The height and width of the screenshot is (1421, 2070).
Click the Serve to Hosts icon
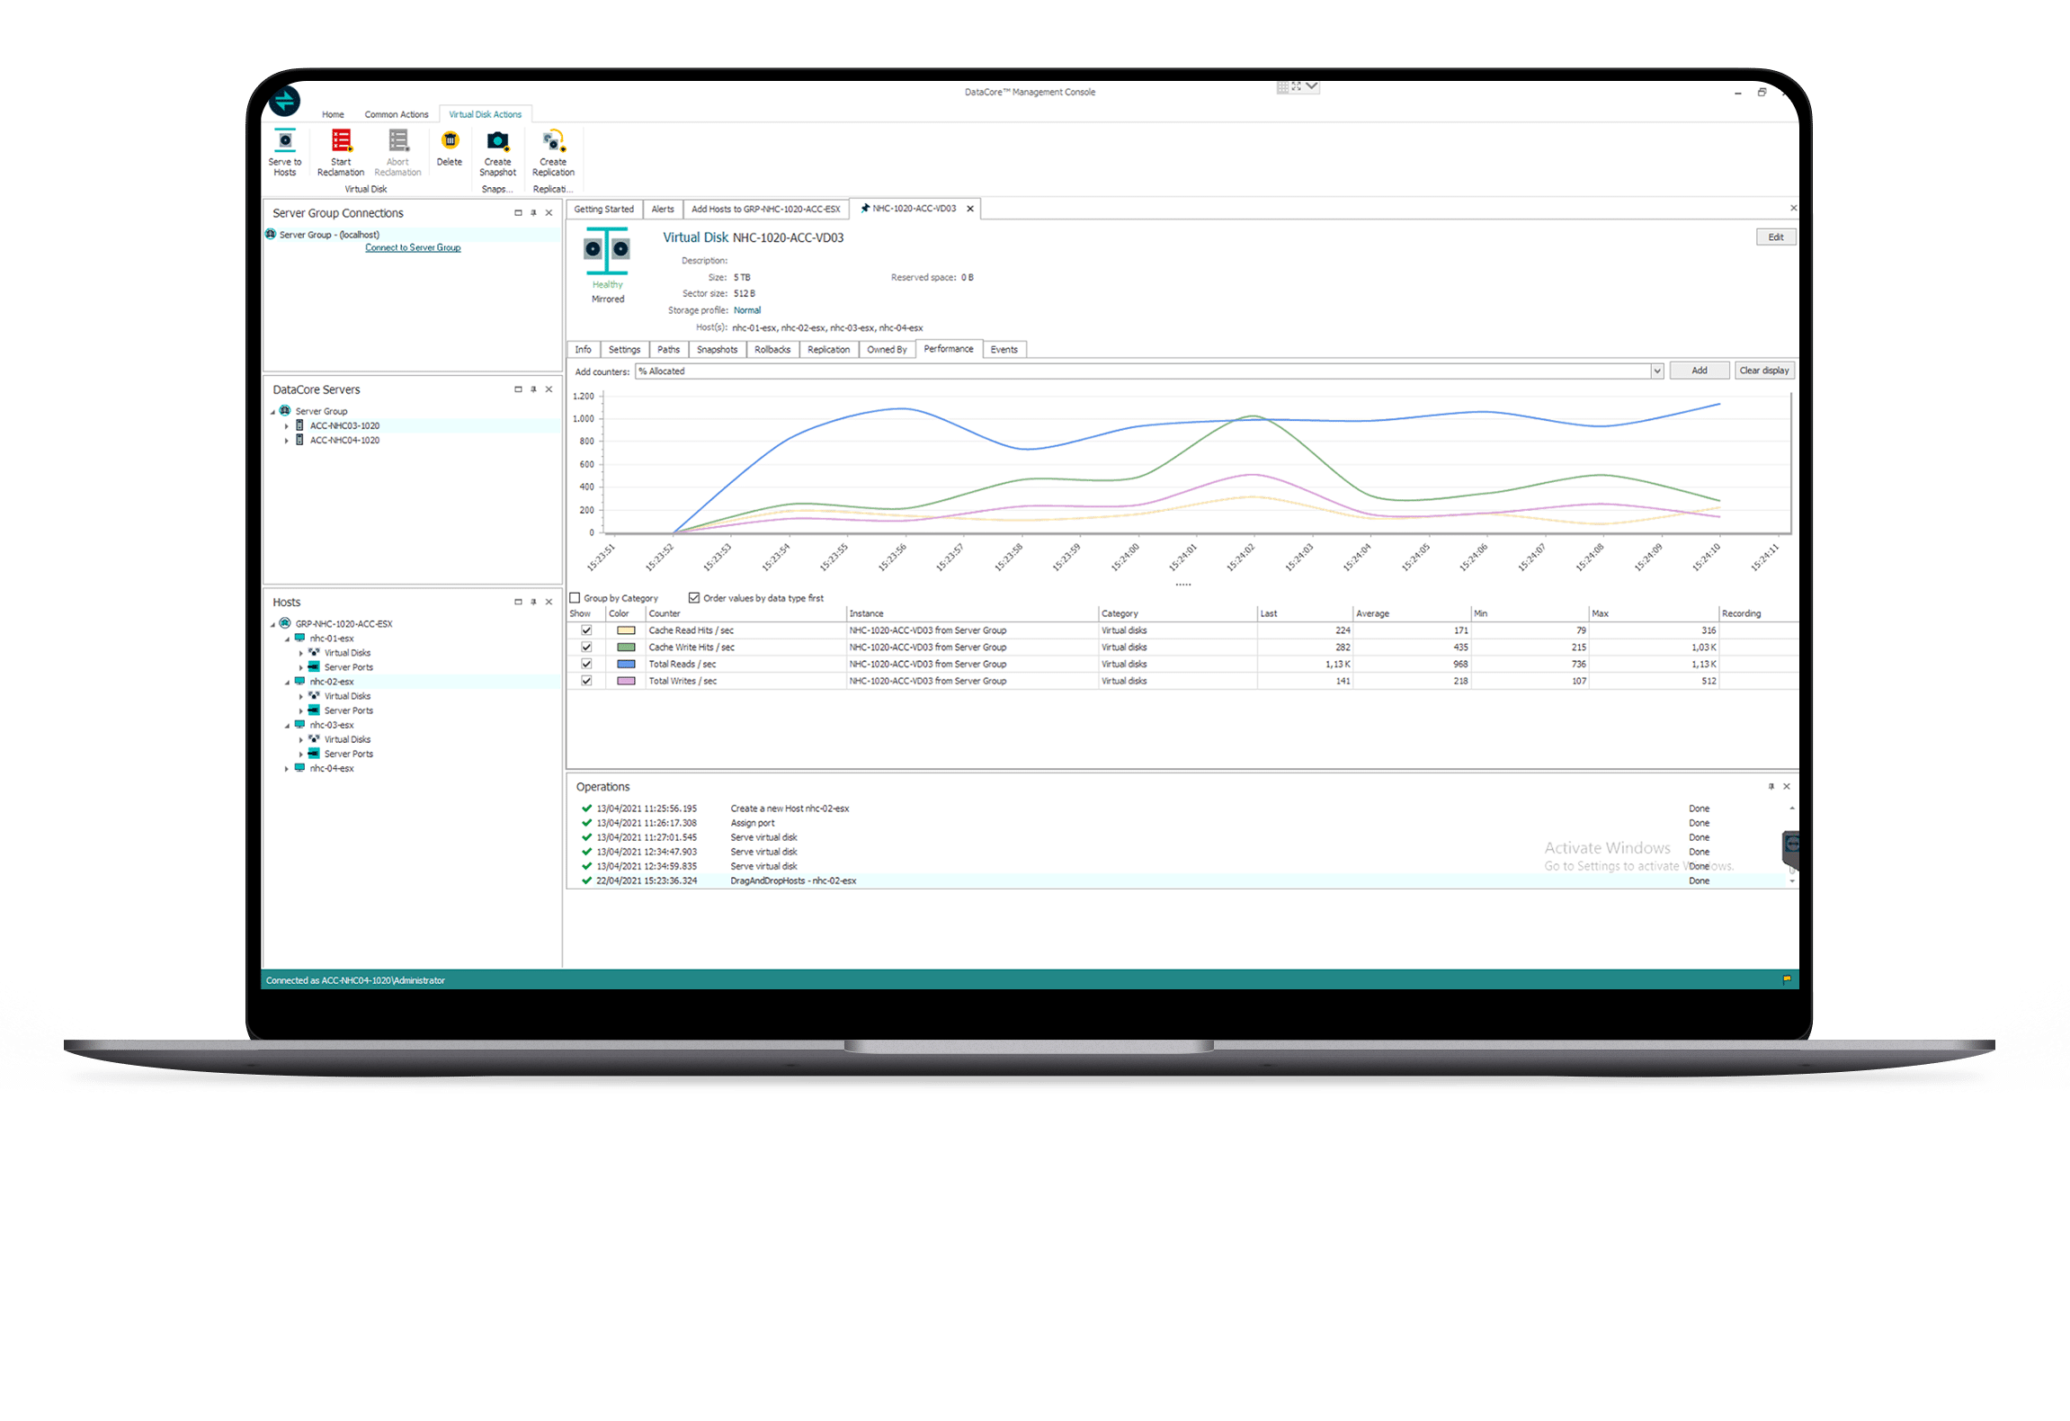[284, 141]
